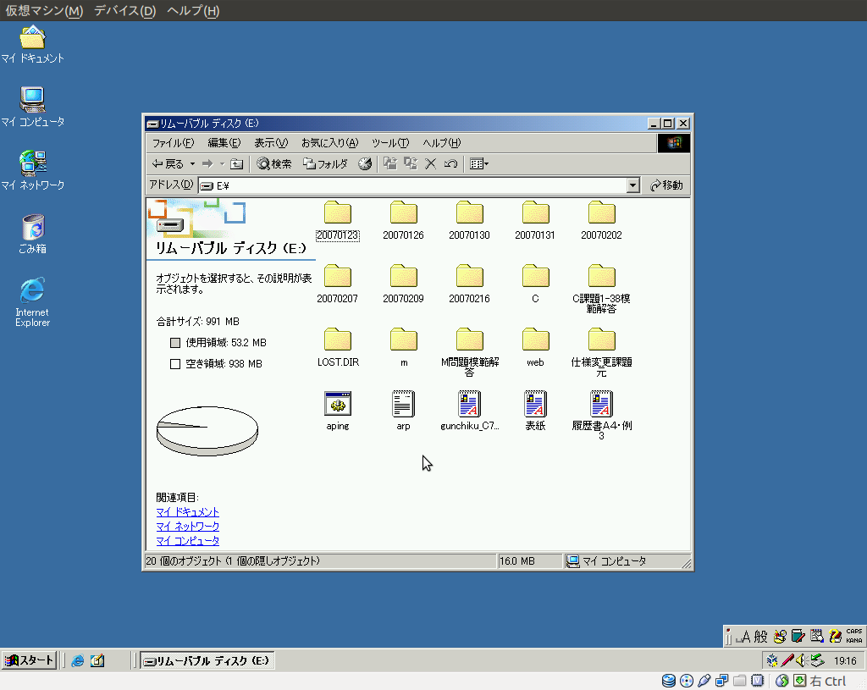
Task: Open the ファイル(F) menu
Action: click(x=173, y=143)
